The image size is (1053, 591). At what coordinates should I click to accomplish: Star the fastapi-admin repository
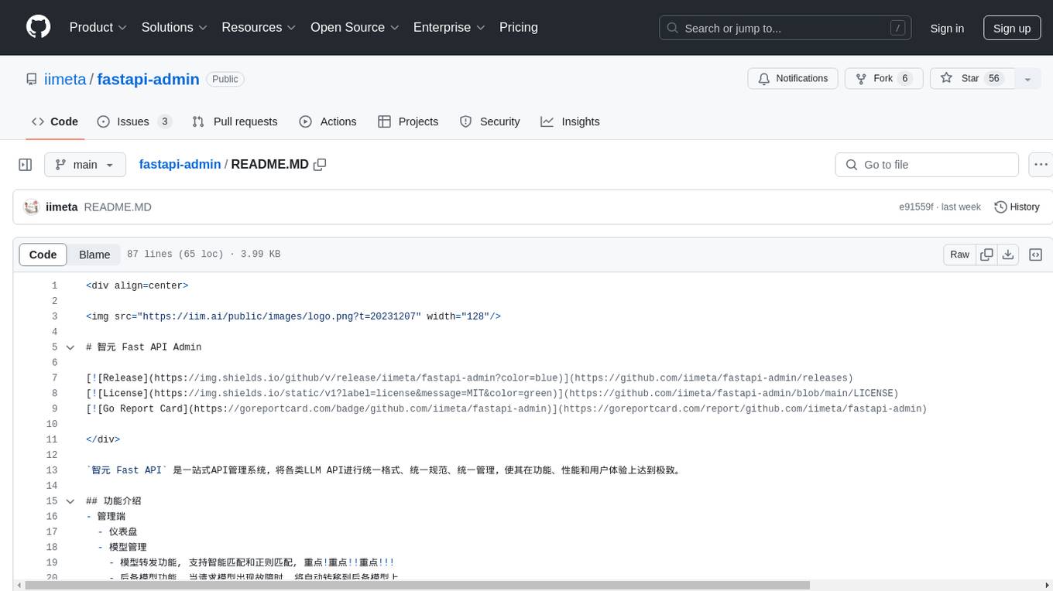(972, 78)
